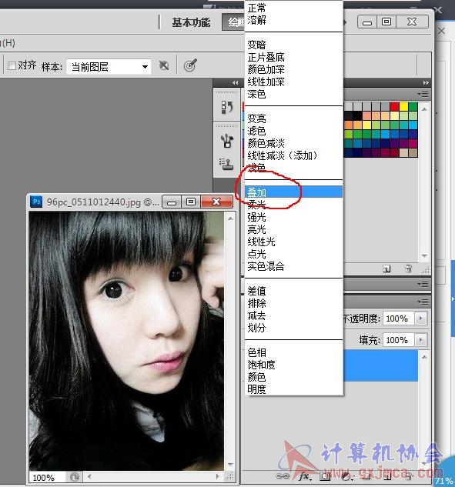Screen dimensions: 455x487
Task: Collapse panels using the double-right arrows
Action: click(426, 82)
